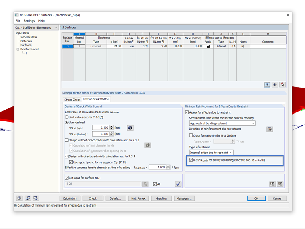Select the Limit of Crack Widths tab
This screenshot has width=305, height=229.
[96, 99]
